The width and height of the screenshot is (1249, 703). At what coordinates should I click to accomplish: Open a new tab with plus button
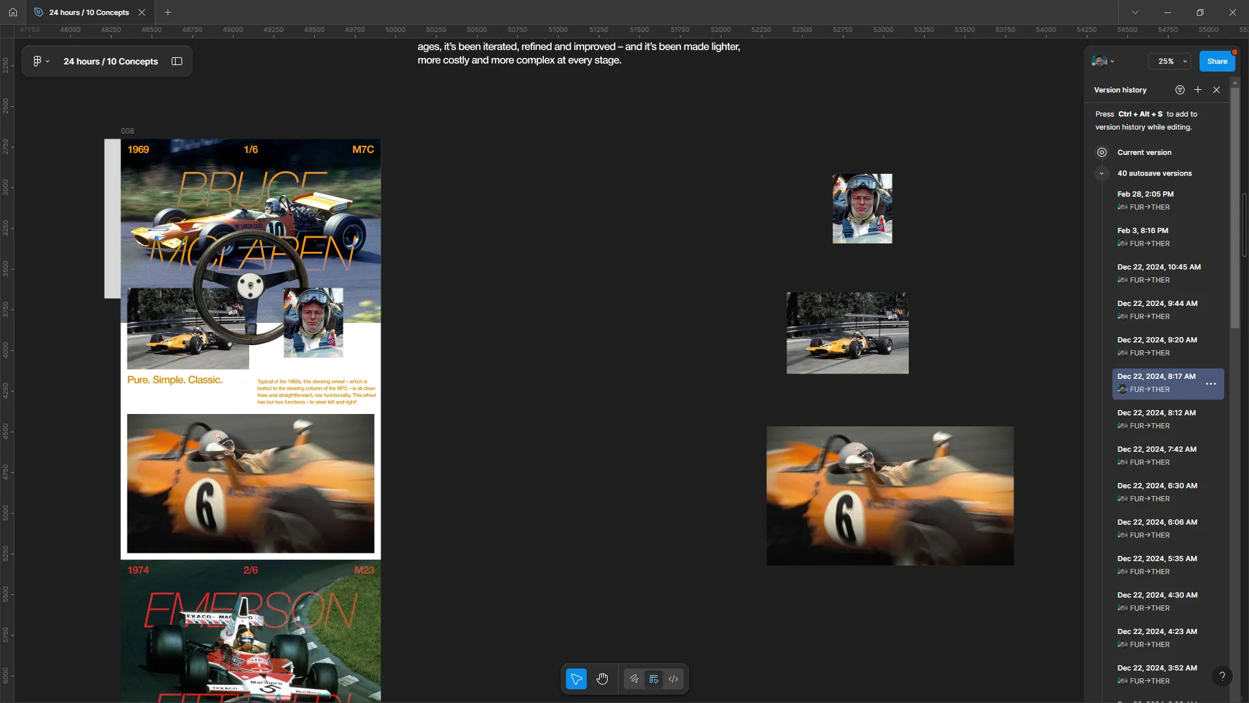pyautogui.click(x=168, y=12)
